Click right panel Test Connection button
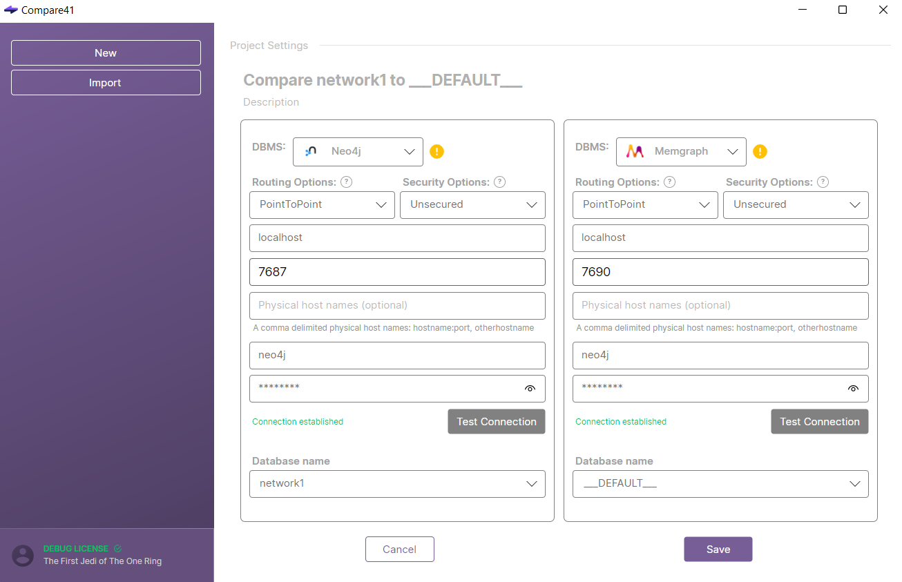This screenshot has height=582, width=902. (x=820, y=422)
